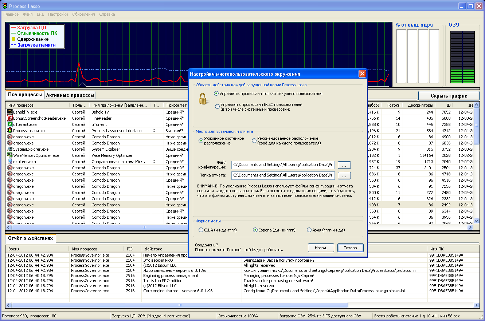Click dragon.exe icon in row with ID 6036
Screen dimensions: 485x321
click(x=10, y=143)
